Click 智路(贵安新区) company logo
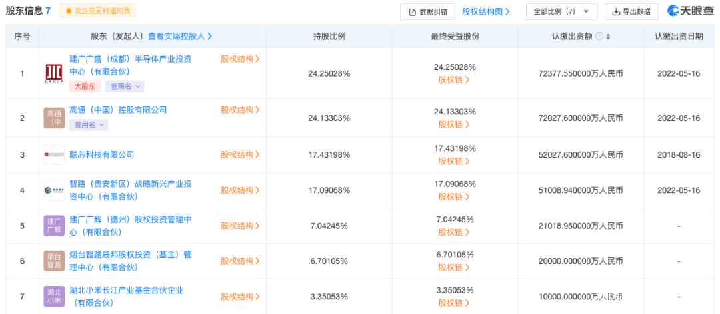The image size is (720, 314). 54,190
